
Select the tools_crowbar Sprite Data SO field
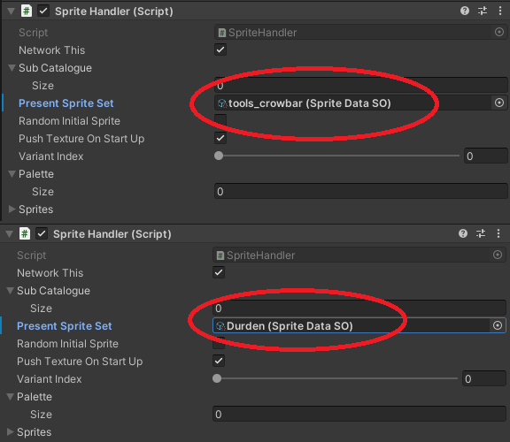pyautogui.click(x=353, y=103)
